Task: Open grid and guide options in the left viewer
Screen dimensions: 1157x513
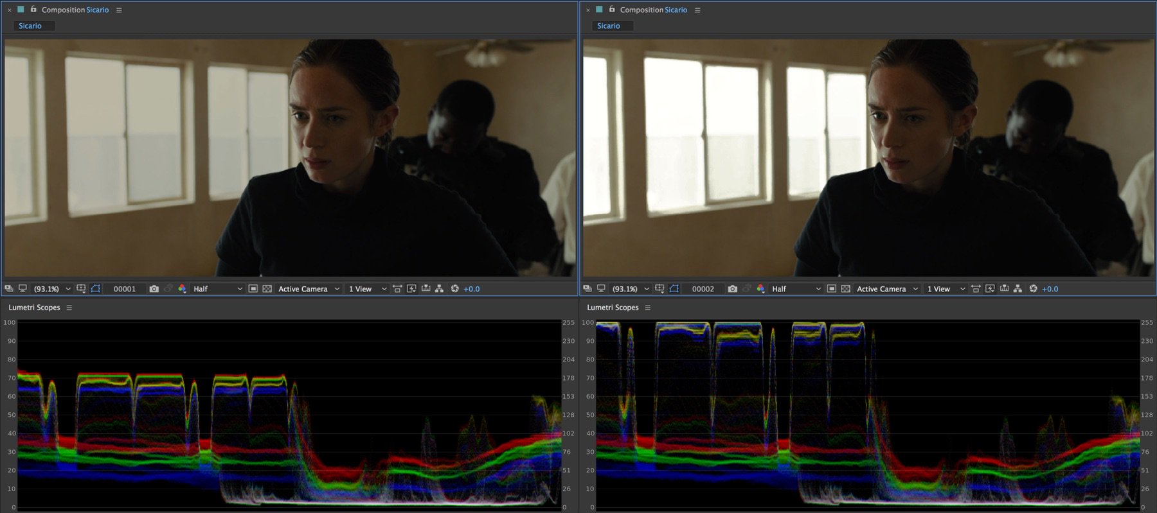Action: 81,289
